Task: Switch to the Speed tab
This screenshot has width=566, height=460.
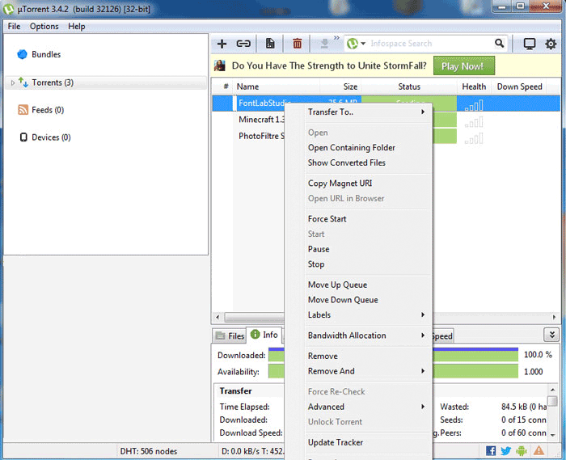Action: pyautogui.click(x=441, y=336)
